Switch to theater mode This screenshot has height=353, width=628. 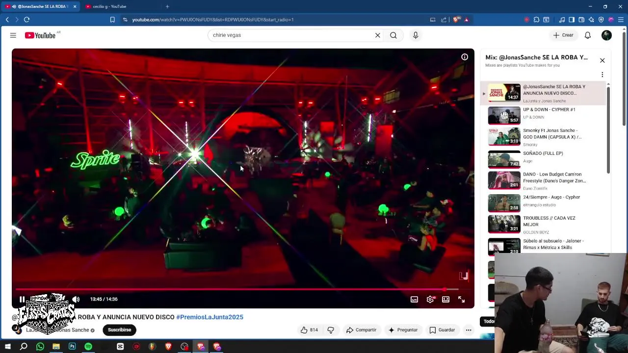click(x=445, y=299)
